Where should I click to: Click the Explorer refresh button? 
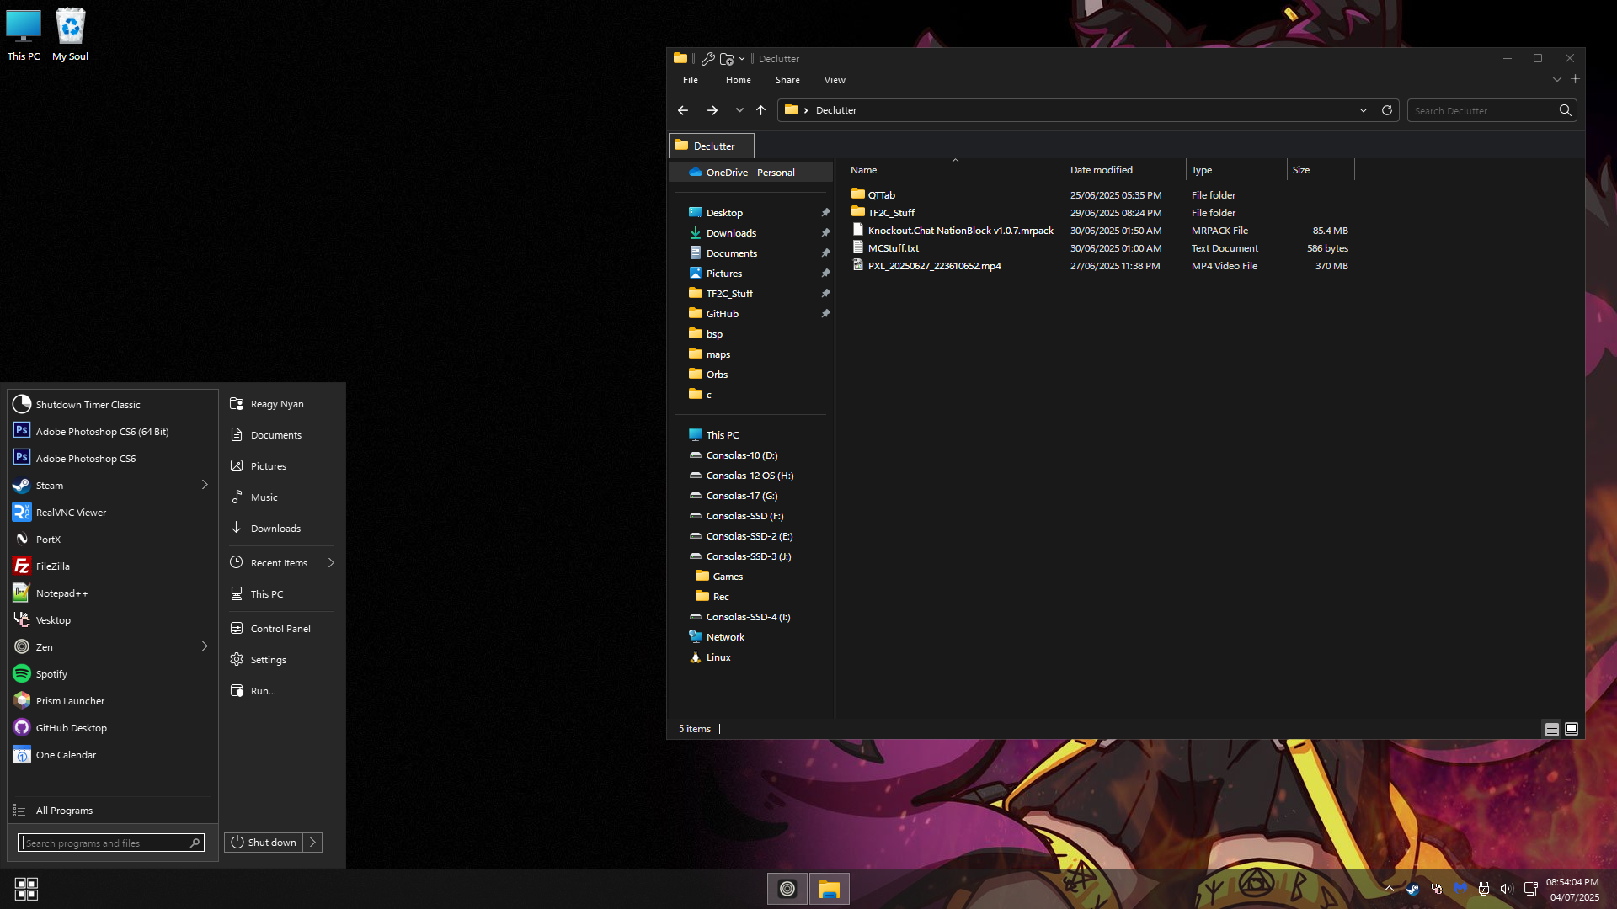point(1387,110)
